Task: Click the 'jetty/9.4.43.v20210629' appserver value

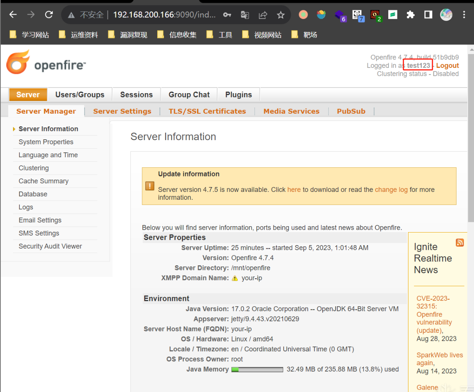Action: point(265,319)
